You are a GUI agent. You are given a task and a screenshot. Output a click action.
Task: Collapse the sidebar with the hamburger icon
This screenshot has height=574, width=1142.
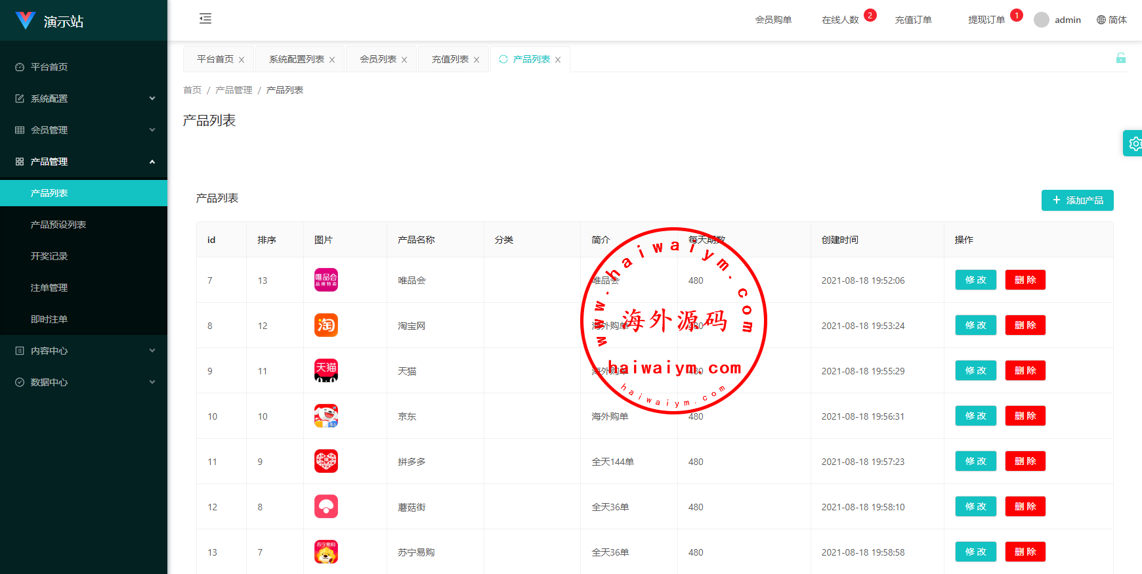coord(205,18)
